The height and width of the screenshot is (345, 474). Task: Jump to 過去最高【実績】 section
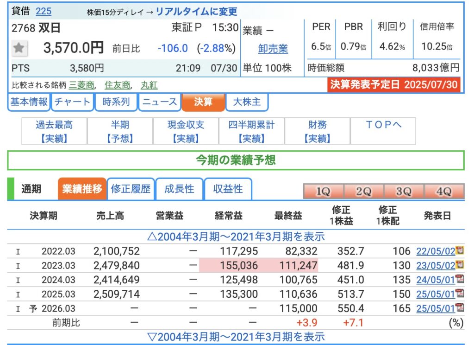click(55, 131)
